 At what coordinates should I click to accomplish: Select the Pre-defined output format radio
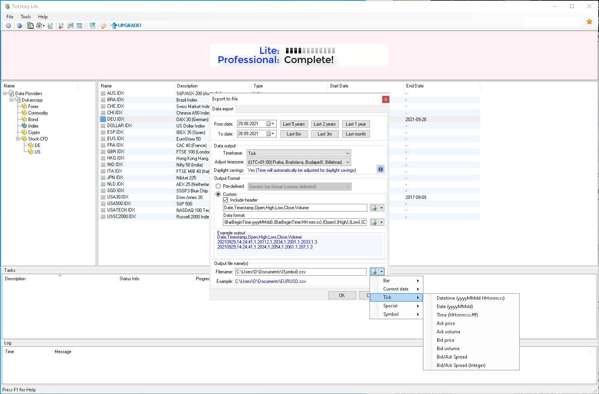218,186
